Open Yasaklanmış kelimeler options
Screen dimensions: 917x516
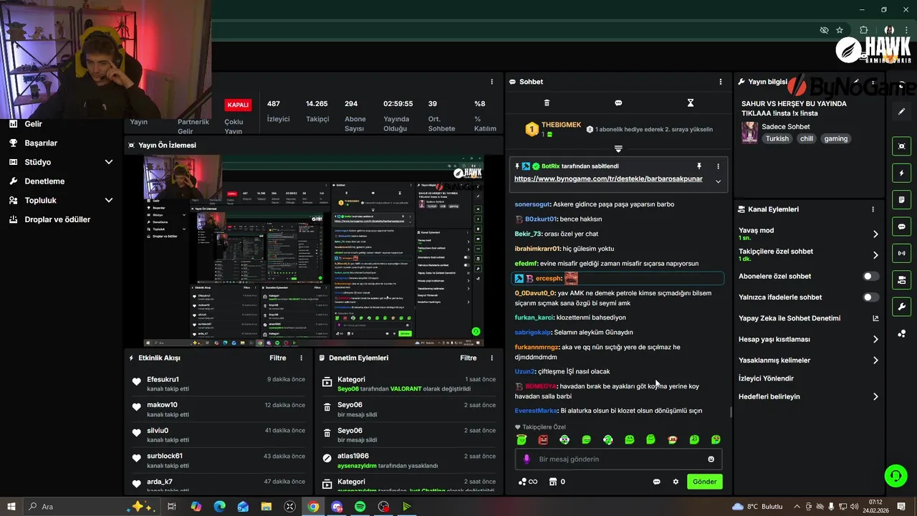[x=808, y=360]
